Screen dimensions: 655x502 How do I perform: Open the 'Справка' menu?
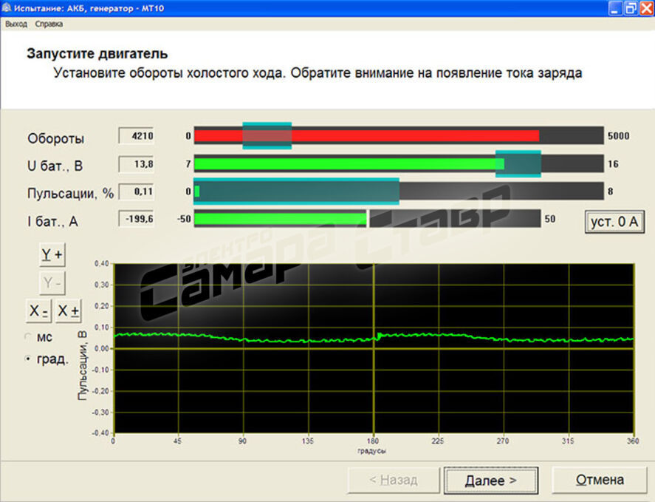coord(49,24)
